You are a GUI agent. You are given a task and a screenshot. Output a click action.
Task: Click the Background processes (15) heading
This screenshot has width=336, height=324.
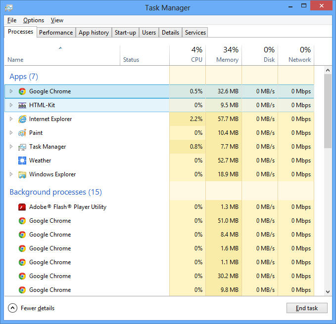[x=56, y=192]
